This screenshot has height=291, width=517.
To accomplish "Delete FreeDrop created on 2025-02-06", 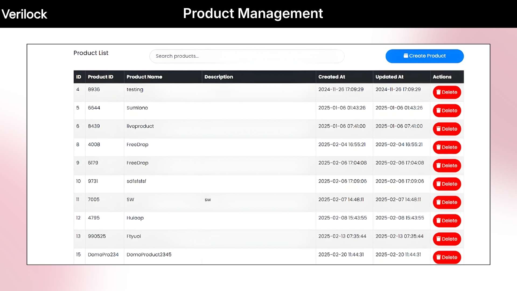I will tap(447, 166).
